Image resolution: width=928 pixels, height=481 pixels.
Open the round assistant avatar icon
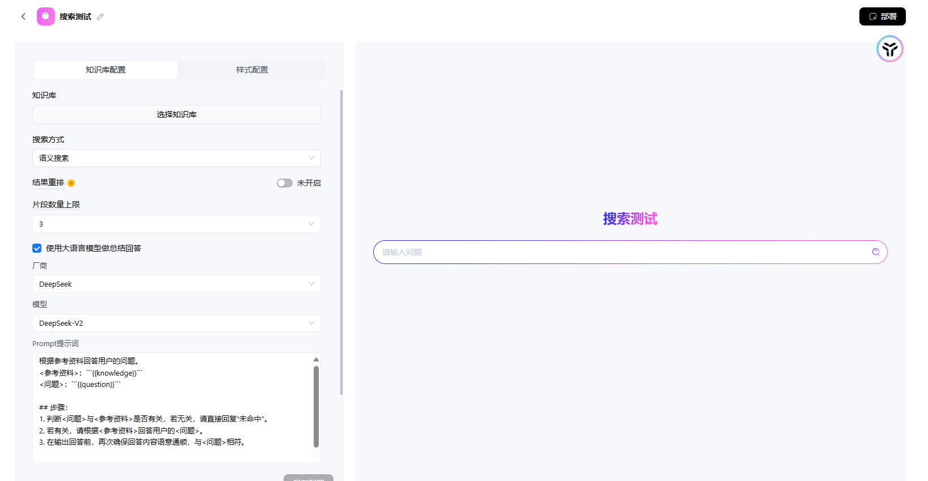coord(889,49)
